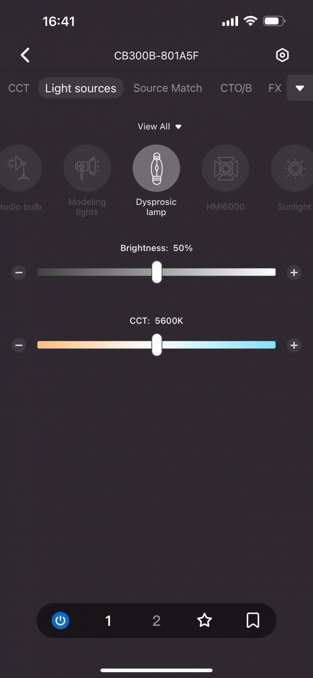Tap the bookmark presets icon
This screenshot has height=678, width=313.
253,621
